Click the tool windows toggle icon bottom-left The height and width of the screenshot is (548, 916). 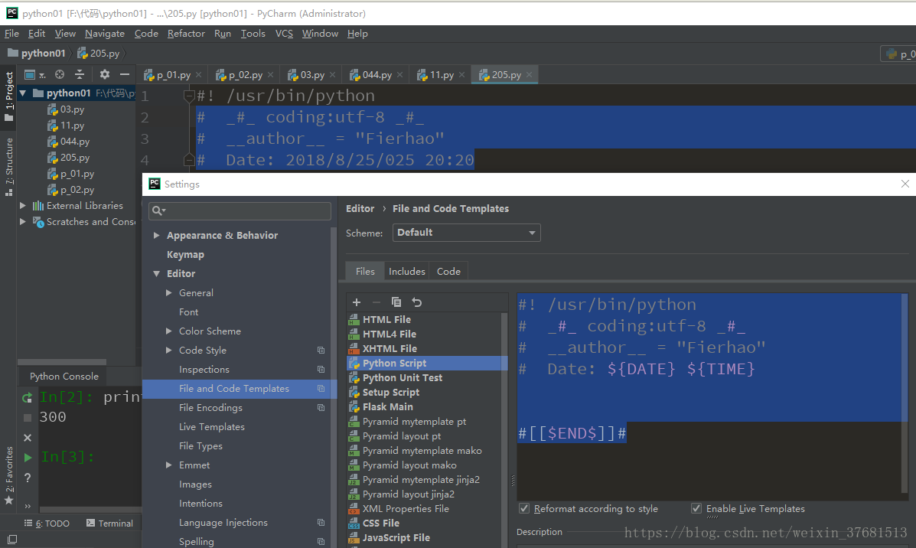point(11,540)
